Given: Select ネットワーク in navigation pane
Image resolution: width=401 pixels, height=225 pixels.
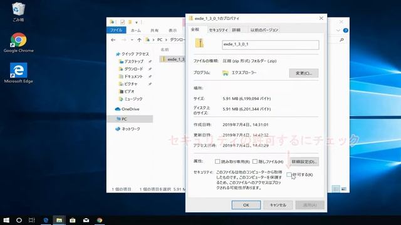Looking at the screenshot, I should coord(128,129).
